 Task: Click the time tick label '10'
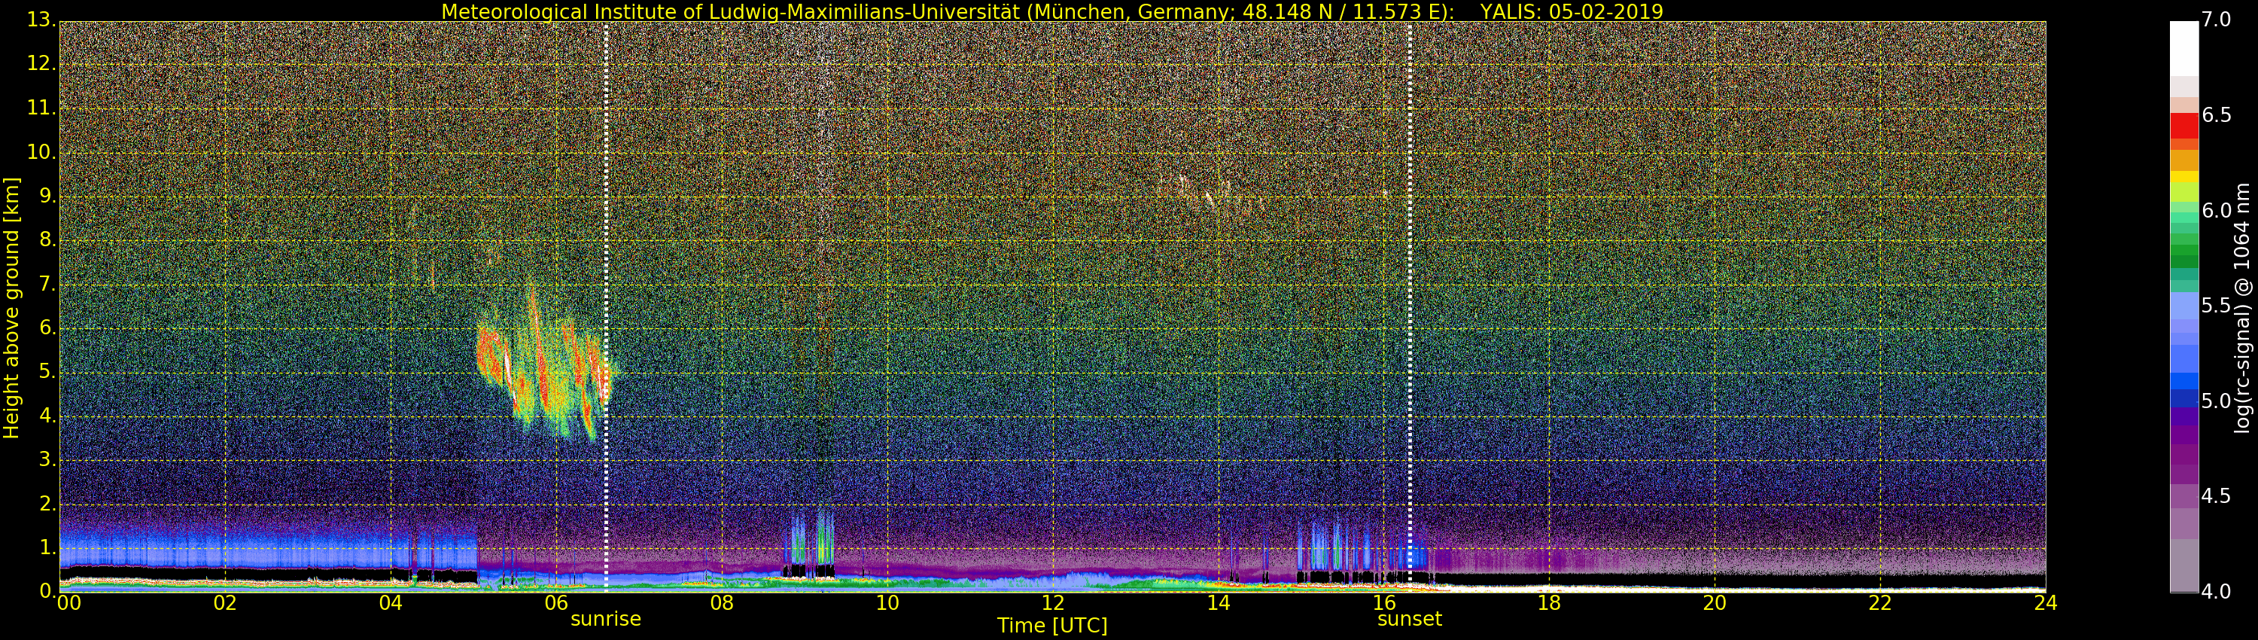[x=887, y=603]
